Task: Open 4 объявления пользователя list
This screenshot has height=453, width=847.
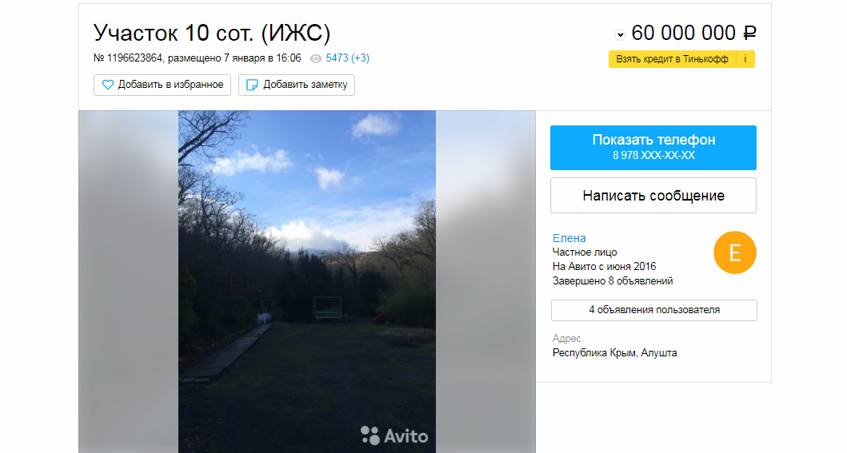Action: point(653,310)
